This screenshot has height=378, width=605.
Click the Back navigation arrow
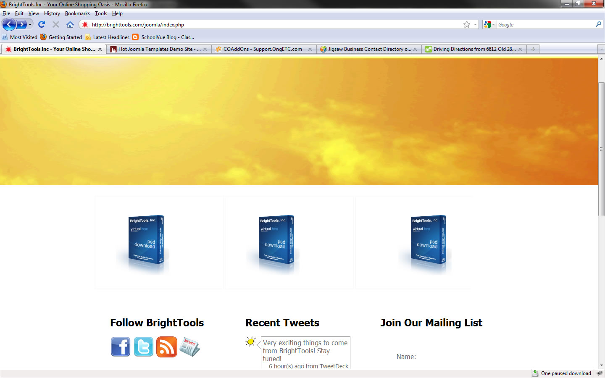(9, 25)
